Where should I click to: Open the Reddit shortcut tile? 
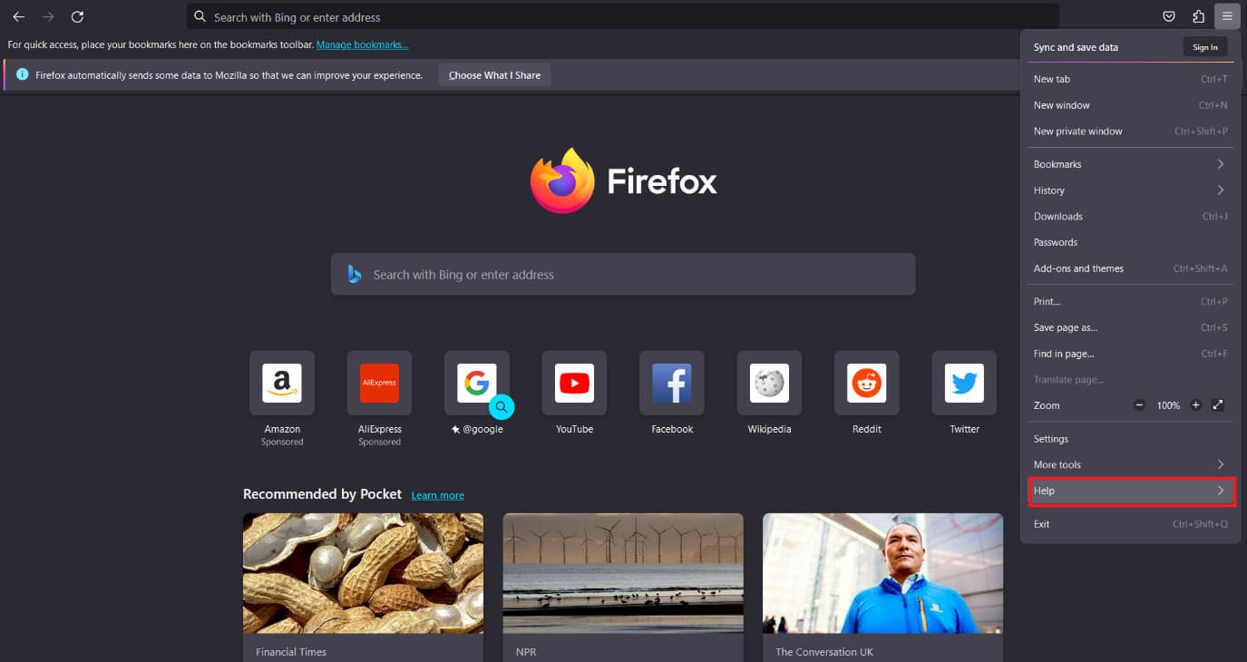tap(867, 384)
